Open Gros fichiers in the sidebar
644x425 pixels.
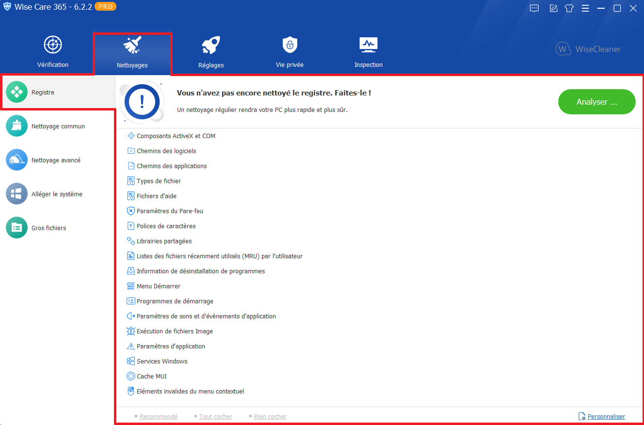tap(57, 228)
